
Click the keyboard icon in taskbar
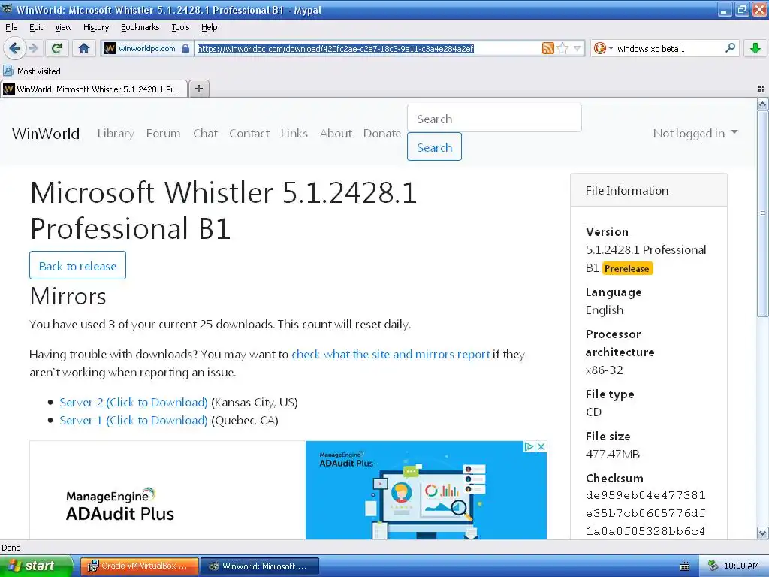tap(685, 566)
